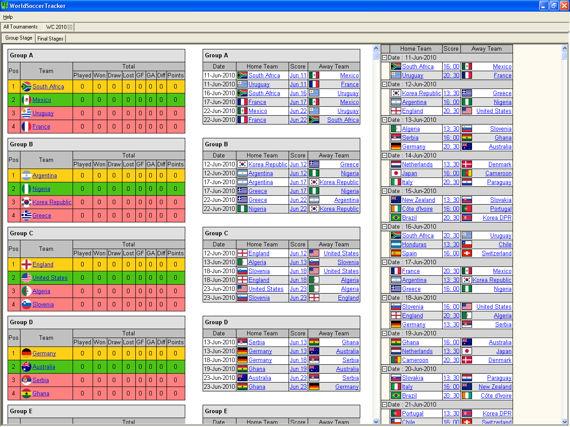Click Australia flag in Group D standings
570x427 pixels.
pyautogui.click(x=26, y=367)
